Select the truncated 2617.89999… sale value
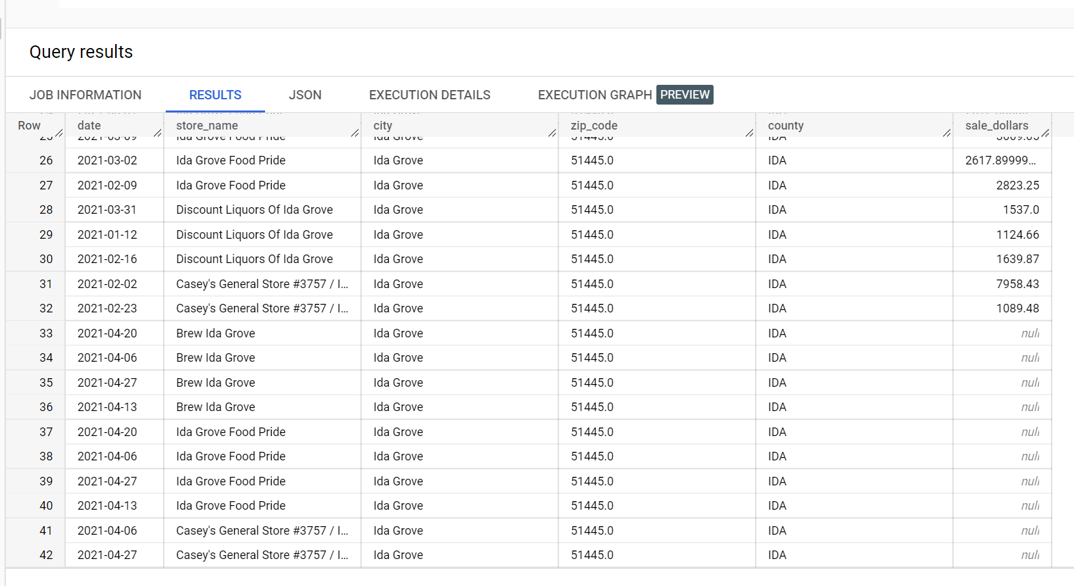The height and width of the screenshot is (586, 1074). coord(1000,160)
